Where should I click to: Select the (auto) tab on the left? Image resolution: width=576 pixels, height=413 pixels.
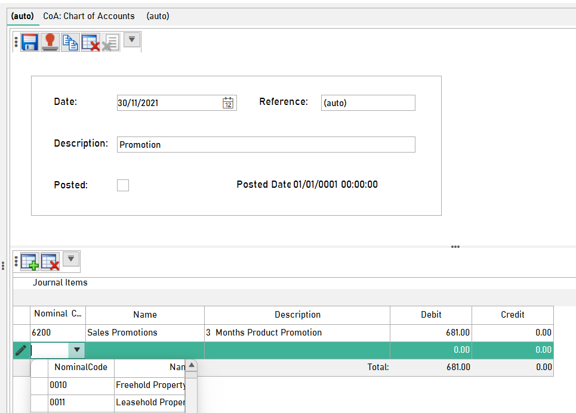click(x=22, y=16)
